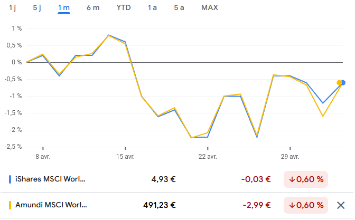Select the 1 a time range
This screenshot has width=355, height=220.
(152, 8)
